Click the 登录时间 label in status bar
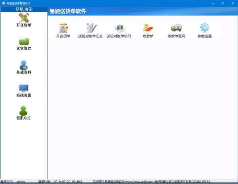This screenshot has height=184, width=238. 44,181
